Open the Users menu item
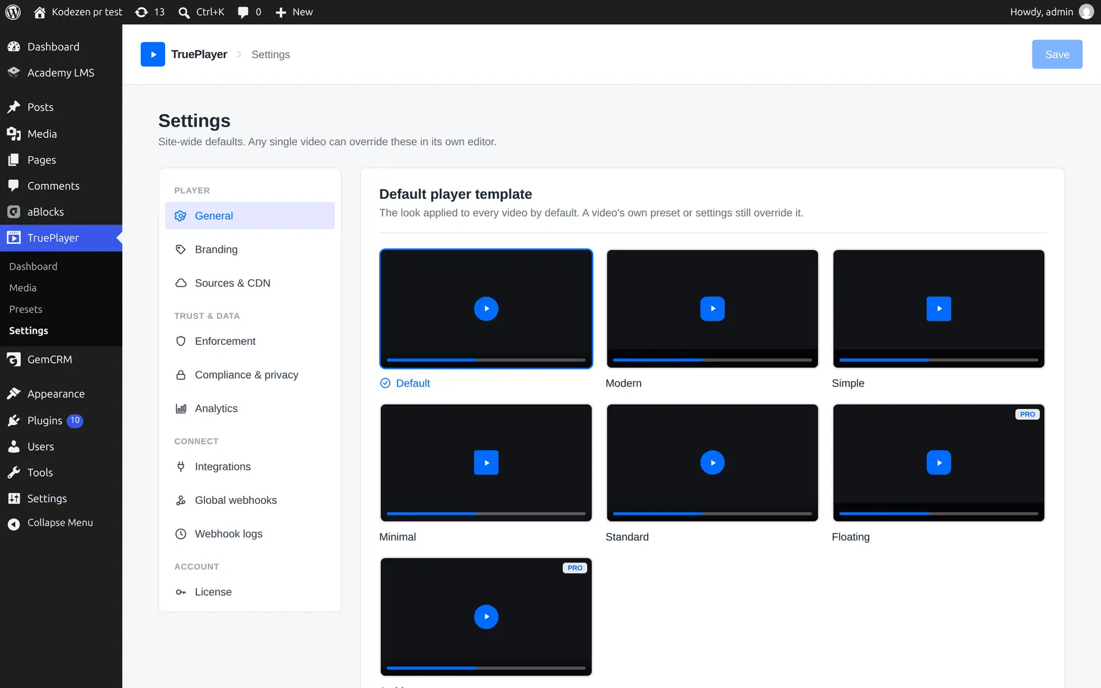Image resolution: width=1101 pixels, height=688 pixels. (61, 447)
